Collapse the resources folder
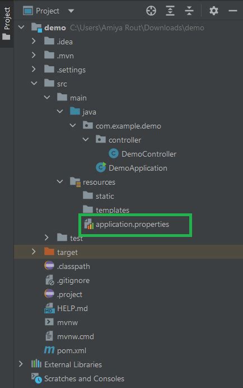The width and height of the screenshot is (243, 388). pyautogui.click(x=60, y=181)
